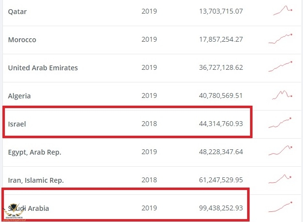Select the 2018 year in Iran row
This screenshot has height=222, width=303.
[150, 180]
